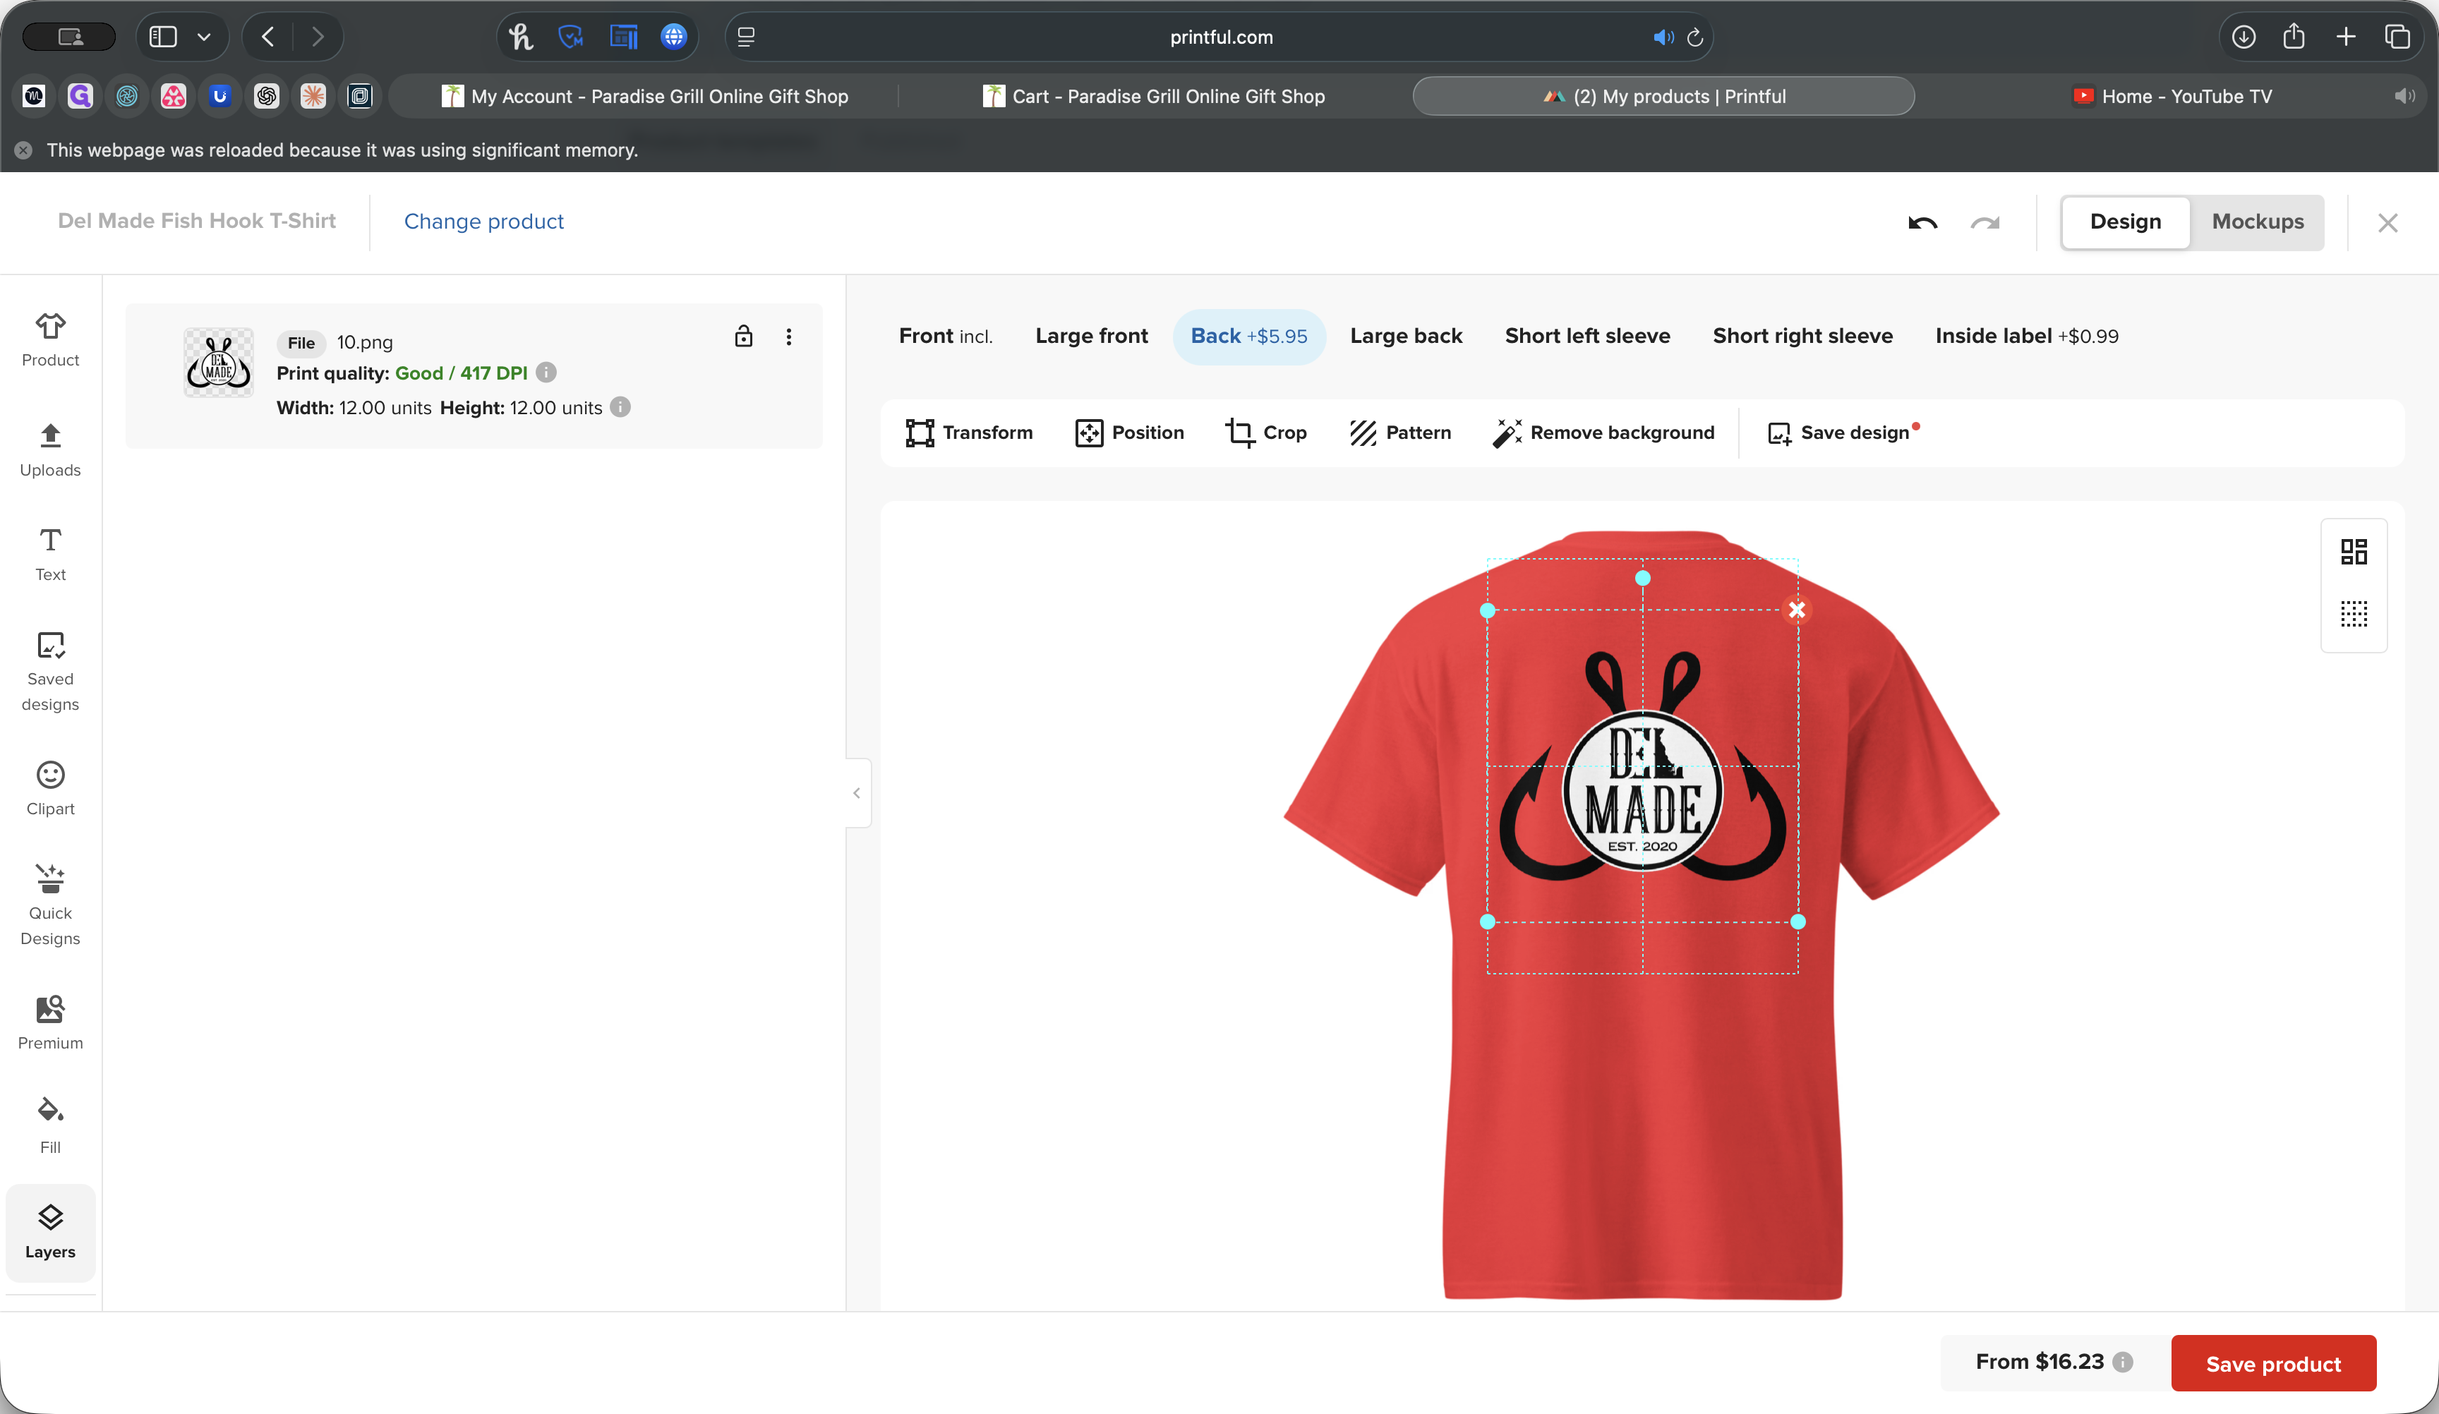Click the Crop tool icon
Viewport: 2439px width, 1414px height.
tap(1240, 433)
